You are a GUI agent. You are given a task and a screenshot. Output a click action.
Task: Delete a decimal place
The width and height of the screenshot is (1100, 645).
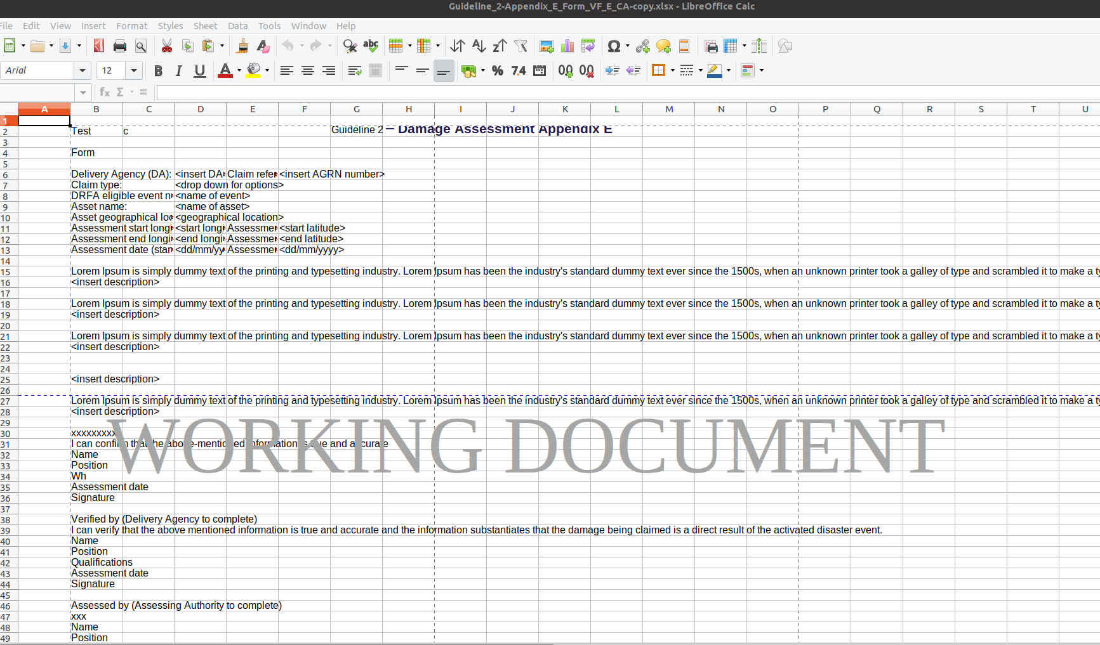(586, 70)
